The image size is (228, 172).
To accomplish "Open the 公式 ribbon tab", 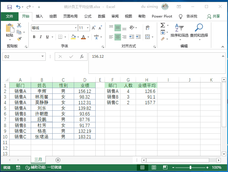I will (x=88, y=16).
